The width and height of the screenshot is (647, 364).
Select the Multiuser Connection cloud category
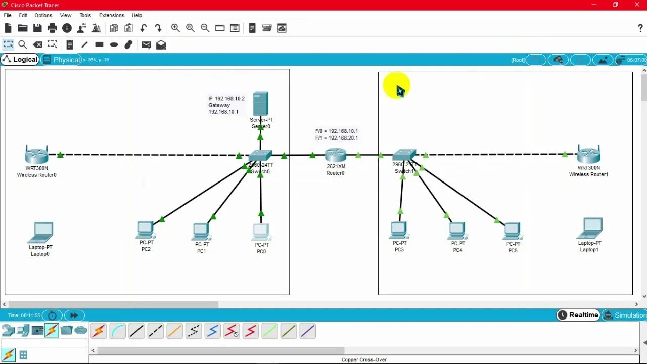81,331
